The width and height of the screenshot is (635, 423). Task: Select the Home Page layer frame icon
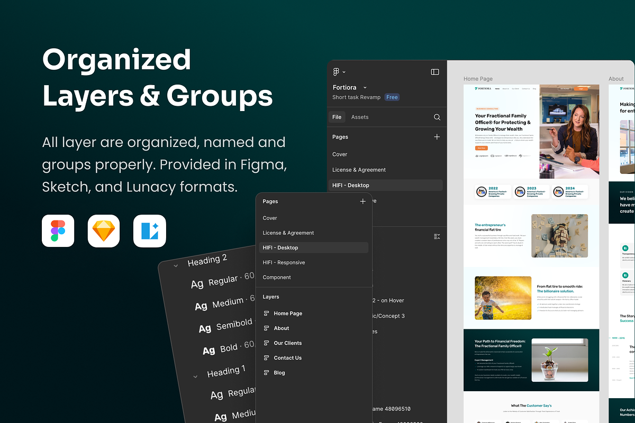point(267,314)
